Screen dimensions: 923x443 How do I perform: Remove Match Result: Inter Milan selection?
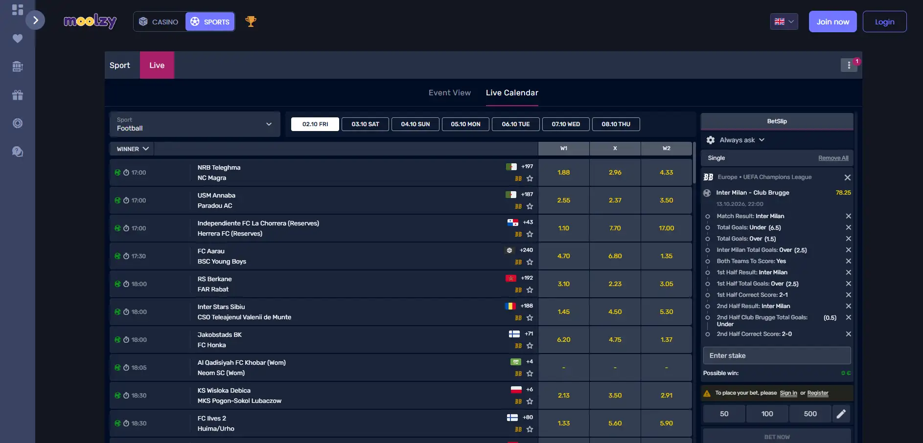(x=849, y=216)
